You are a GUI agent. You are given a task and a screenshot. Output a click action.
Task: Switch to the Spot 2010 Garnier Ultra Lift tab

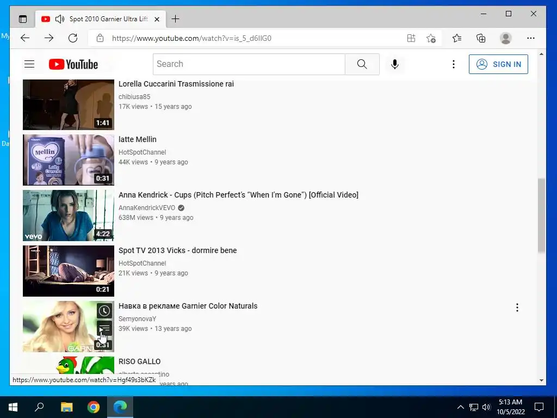coord(101,19)
